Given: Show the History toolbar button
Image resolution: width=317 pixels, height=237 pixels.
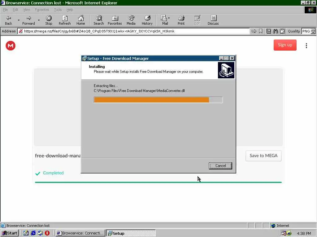Looking at the screenshot, I should pos(147,20).
